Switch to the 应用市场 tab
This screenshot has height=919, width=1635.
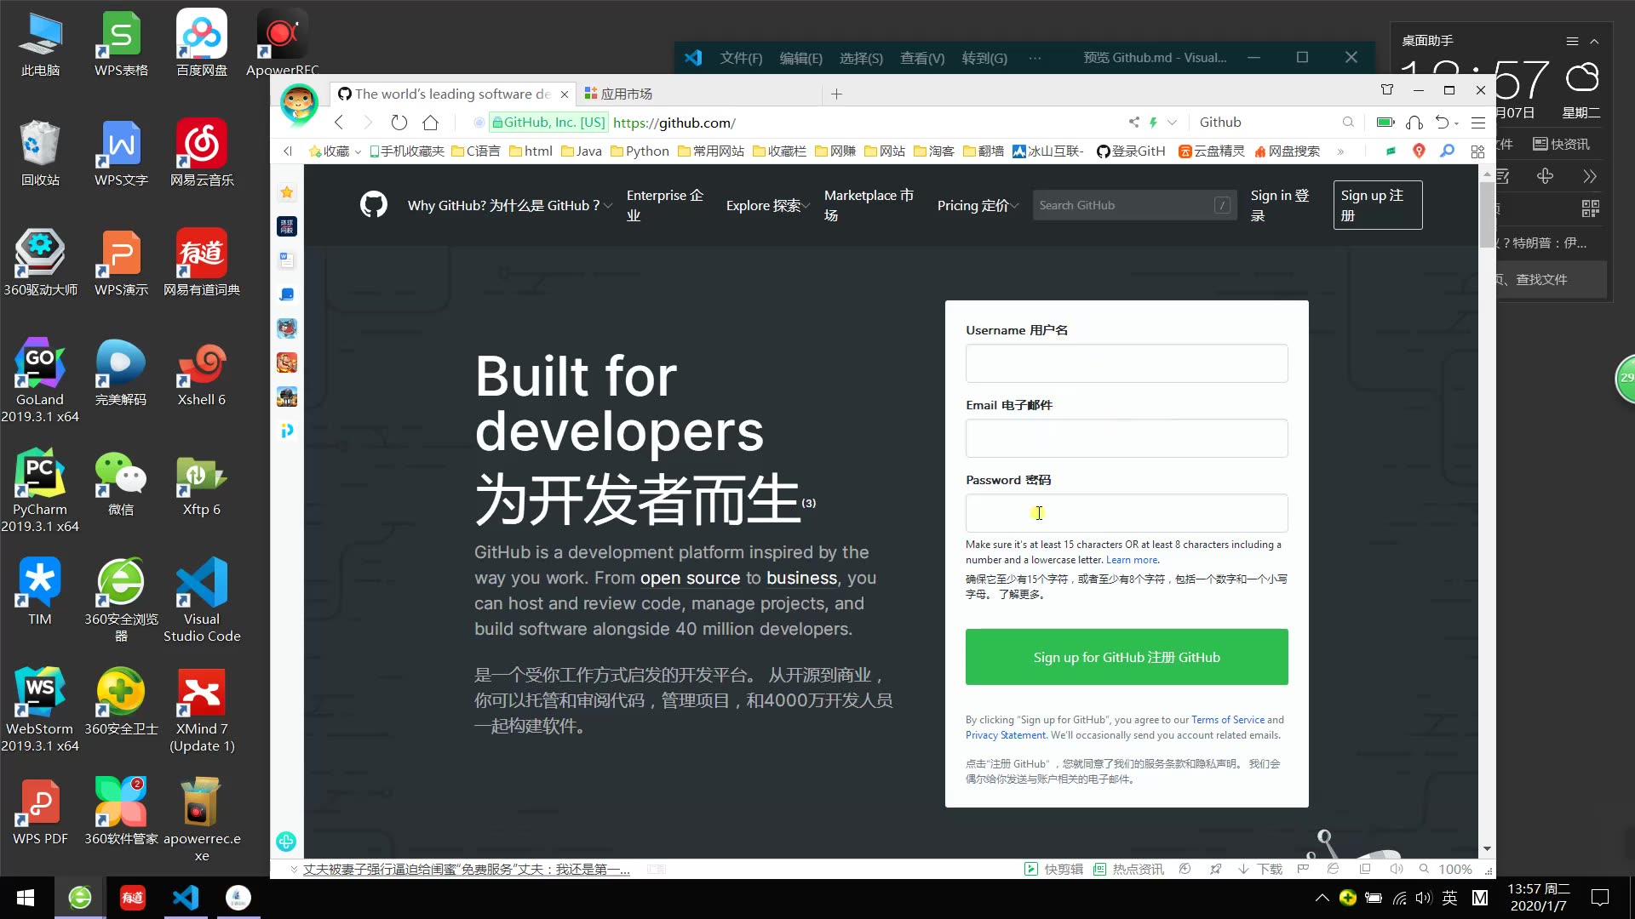pyautogui.click(x=626, y=94)
